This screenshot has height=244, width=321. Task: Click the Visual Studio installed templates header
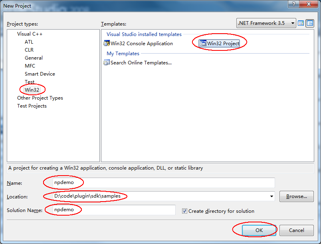tap(144, 34)
